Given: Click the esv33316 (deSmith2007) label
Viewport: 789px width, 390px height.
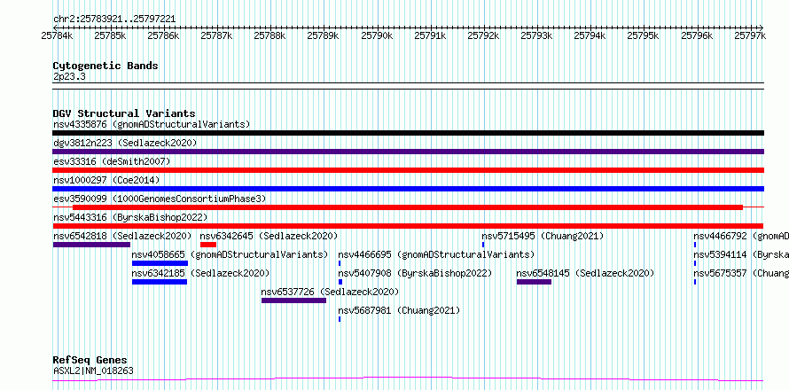Looking at the screenshot, I should click(112, 161).
